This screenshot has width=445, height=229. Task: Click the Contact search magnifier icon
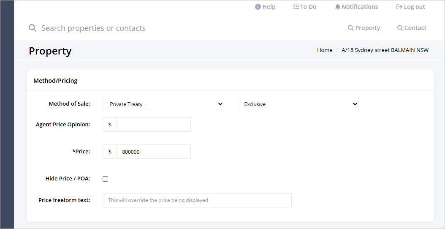point(400,28)
